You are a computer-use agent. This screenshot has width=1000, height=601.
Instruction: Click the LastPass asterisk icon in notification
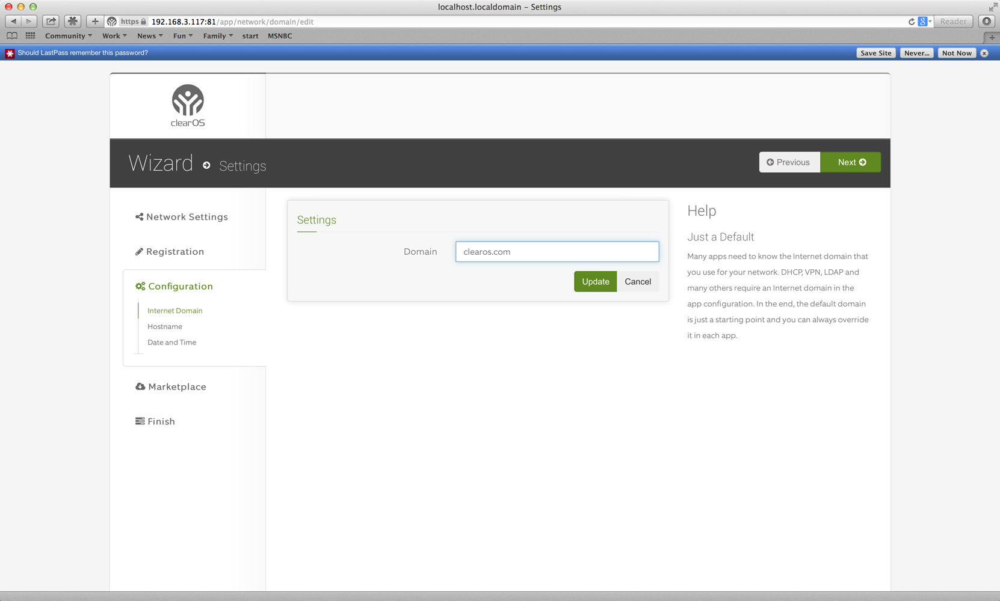[10, 53]
